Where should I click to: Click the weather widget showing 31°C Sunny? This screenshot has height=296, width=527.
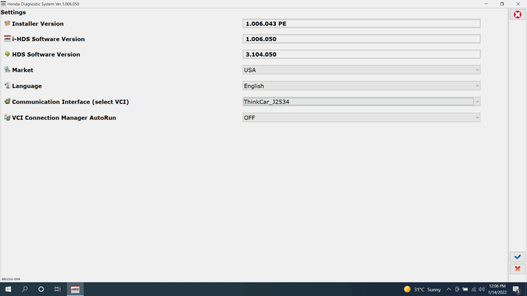pos(423,289)
